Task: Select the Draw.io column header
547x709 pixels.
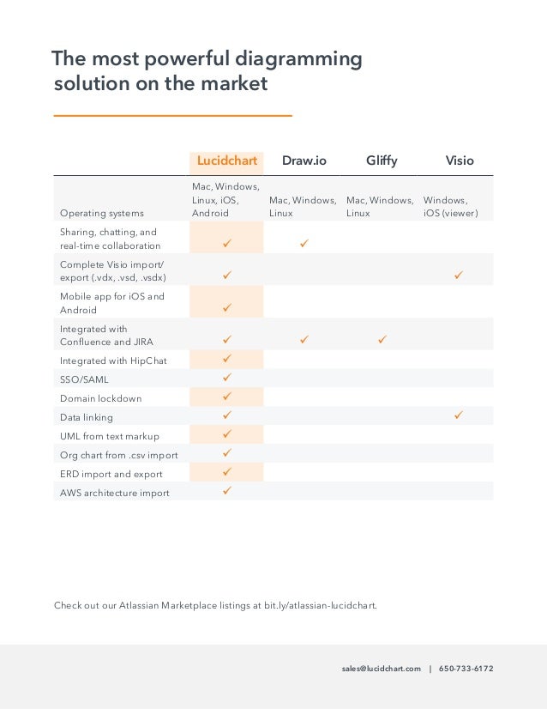Action: pyautogui.click(x=304, y=161)
